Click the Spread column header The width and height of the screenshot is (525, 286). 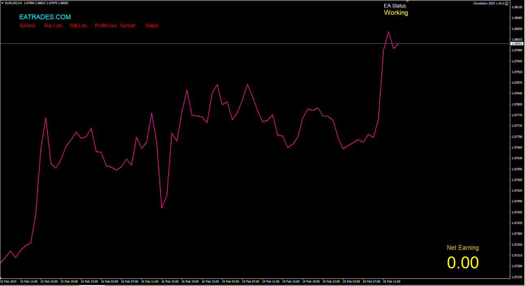[x=127, y=25]
